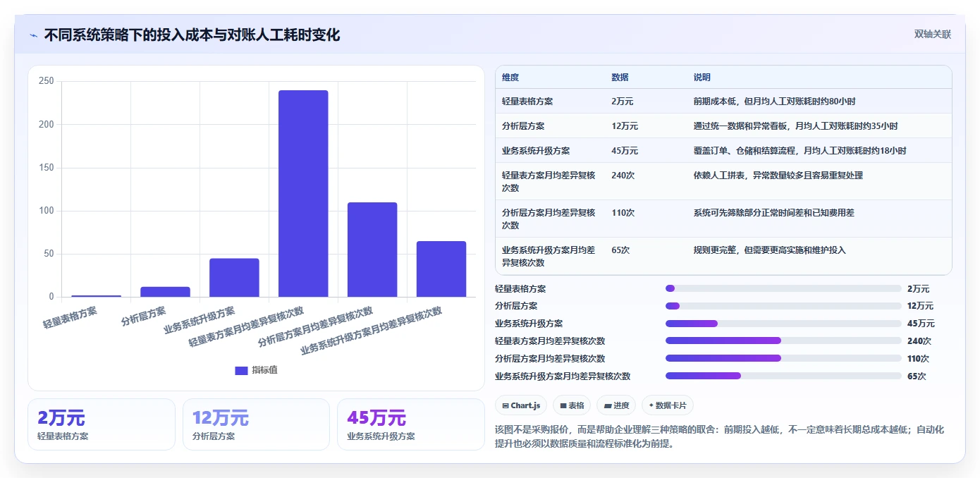The image size is (980, 478).
Task: Click y-axis label 100
Action: click(47, 211)
